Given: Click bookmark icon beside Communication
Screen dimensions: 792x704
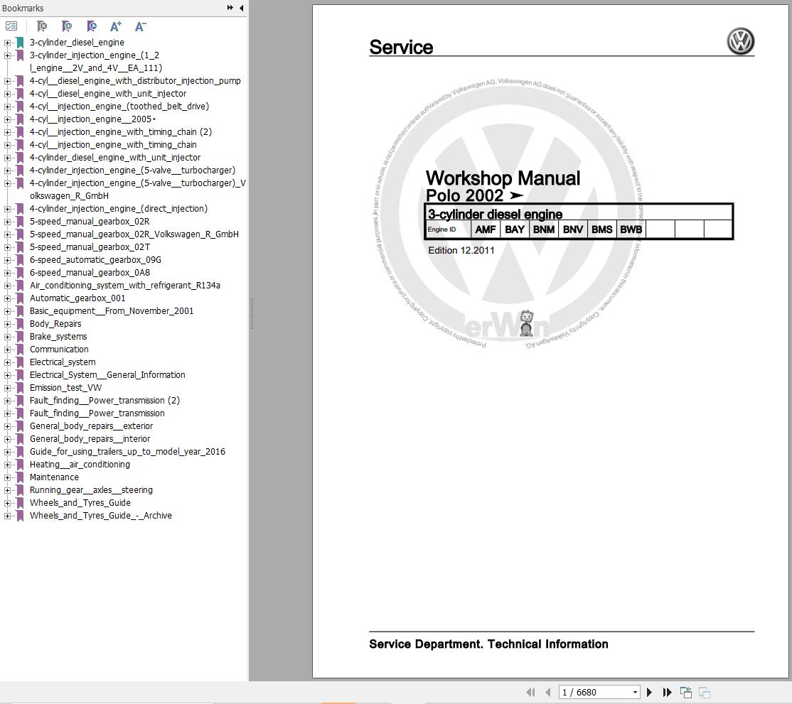Looking at the screenshot, I should point(20,350).
